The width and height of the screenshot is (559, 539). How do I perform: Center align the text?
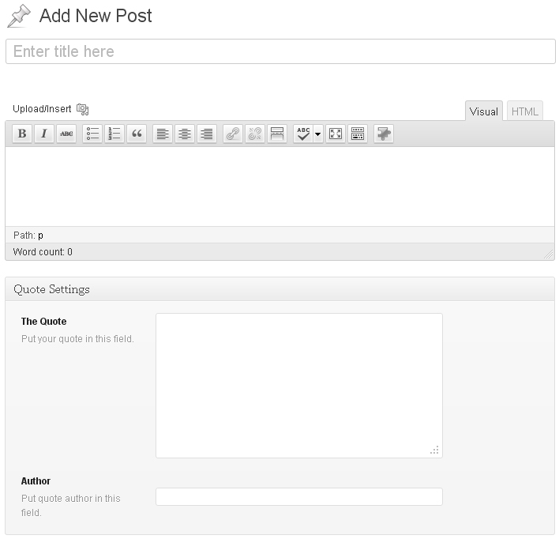point(185,134)
